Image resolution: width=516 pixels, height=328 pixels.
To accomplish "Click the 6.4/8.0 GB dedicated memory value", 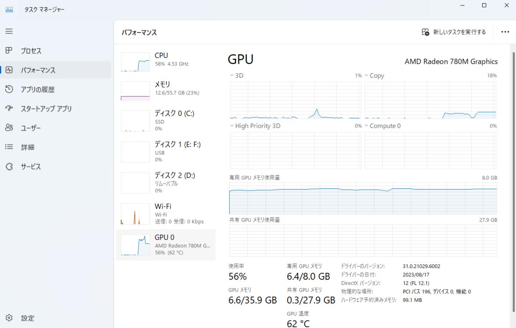I will pyautogui.click(x=308, y=276).
